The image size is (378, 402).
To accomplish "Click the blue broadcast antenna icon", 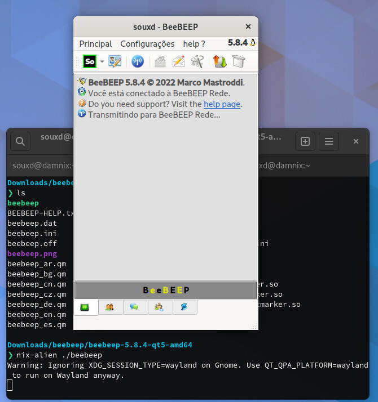I will [x=138, y=61].
